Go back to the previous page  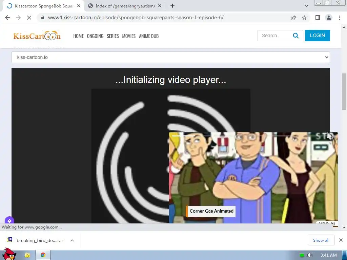coord(7,18)
